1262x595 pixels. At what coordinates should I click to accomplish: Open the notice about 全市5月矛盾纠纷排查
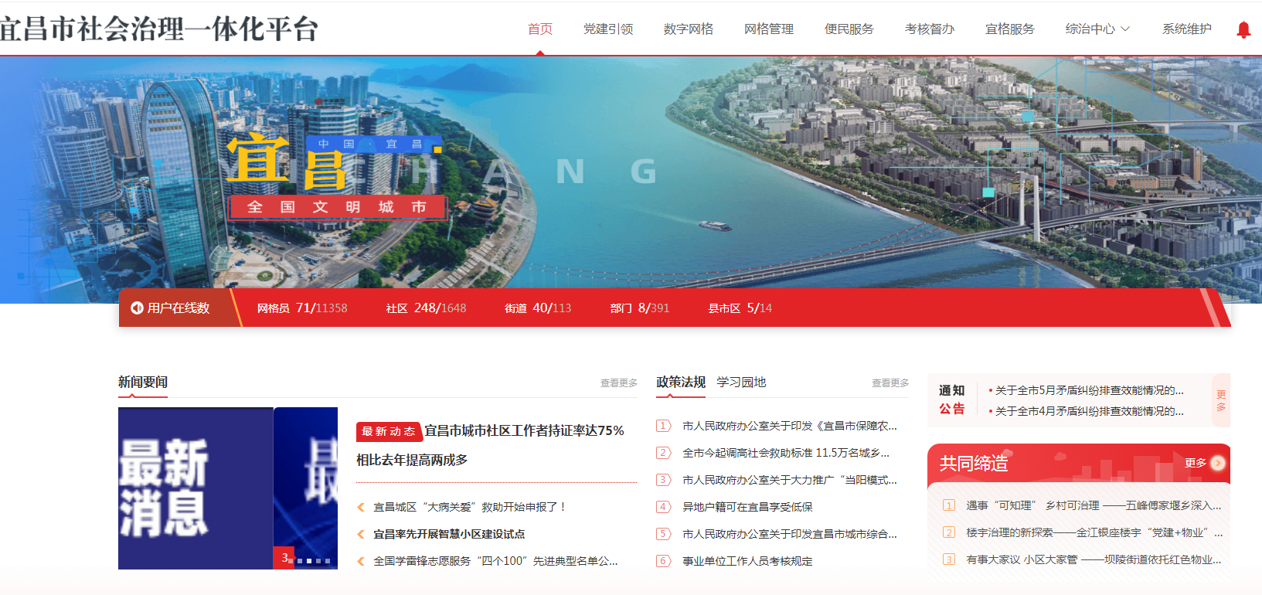[x=1088, y=391]
